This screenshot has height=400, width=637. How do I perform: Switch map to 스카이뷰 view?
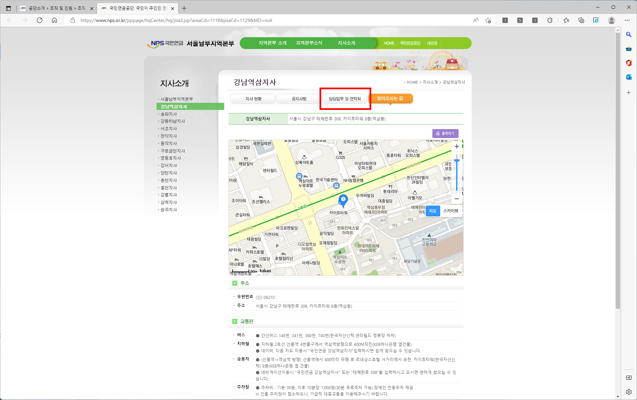[x=451, y=211]
